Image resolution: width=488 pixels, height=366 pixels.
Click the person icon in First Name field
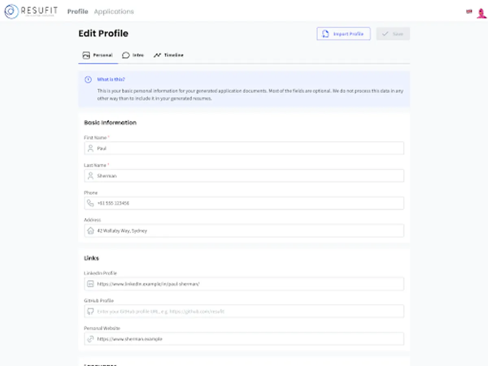tap(90, 148)
